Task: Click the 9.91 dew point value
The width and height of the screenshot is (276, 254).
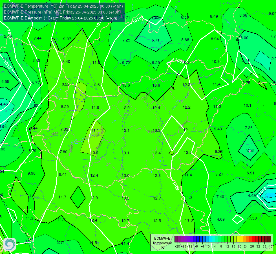Action: click(x=61, y=242)
